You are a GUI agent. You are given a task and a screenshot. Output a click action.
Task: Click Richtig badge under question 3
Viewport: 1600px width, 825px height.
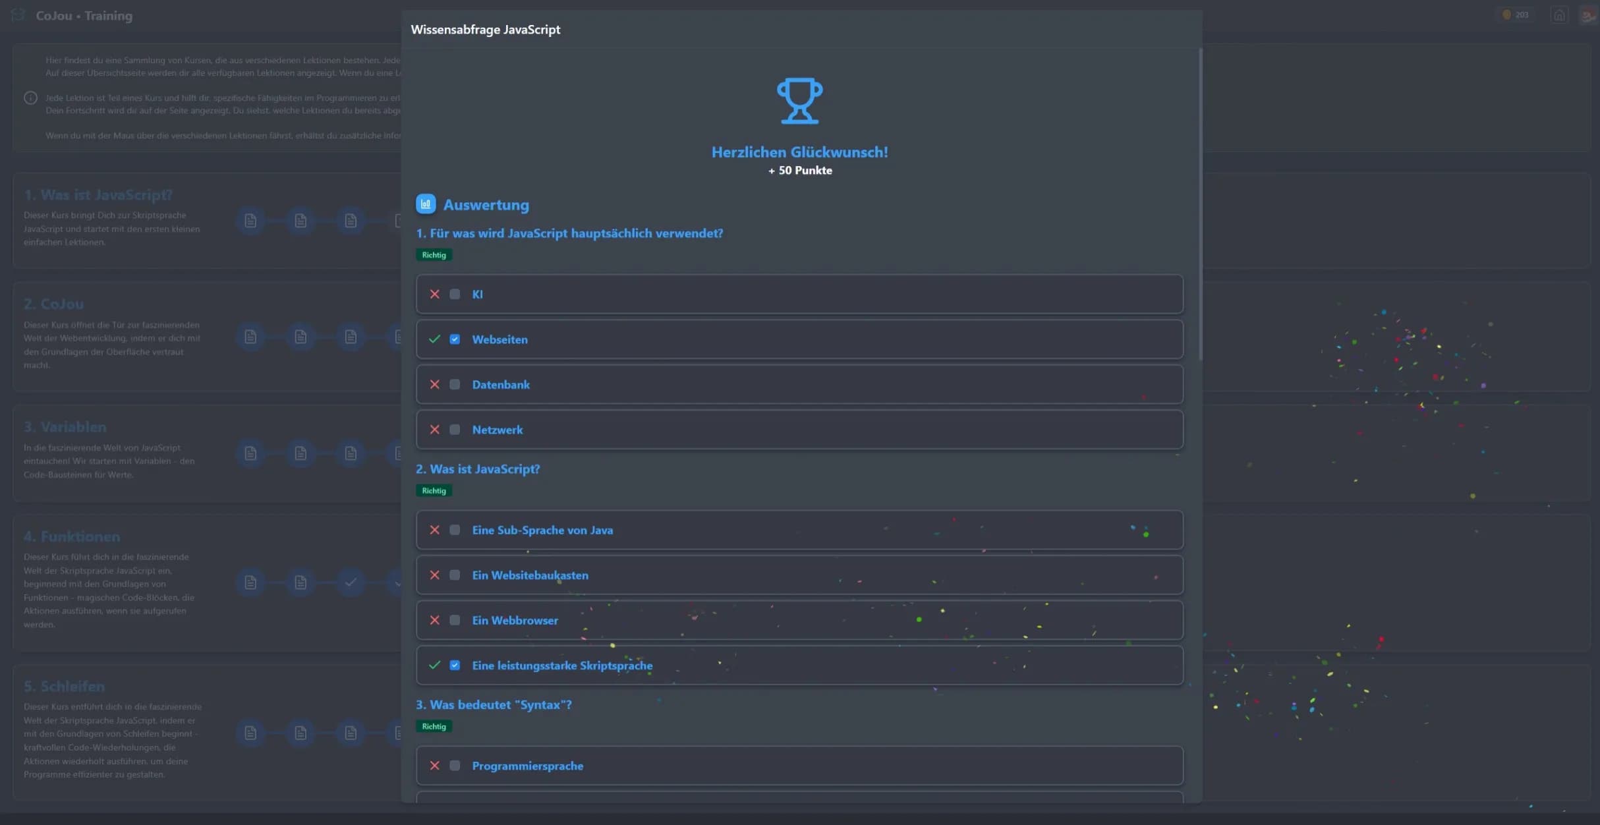point(434,727)
